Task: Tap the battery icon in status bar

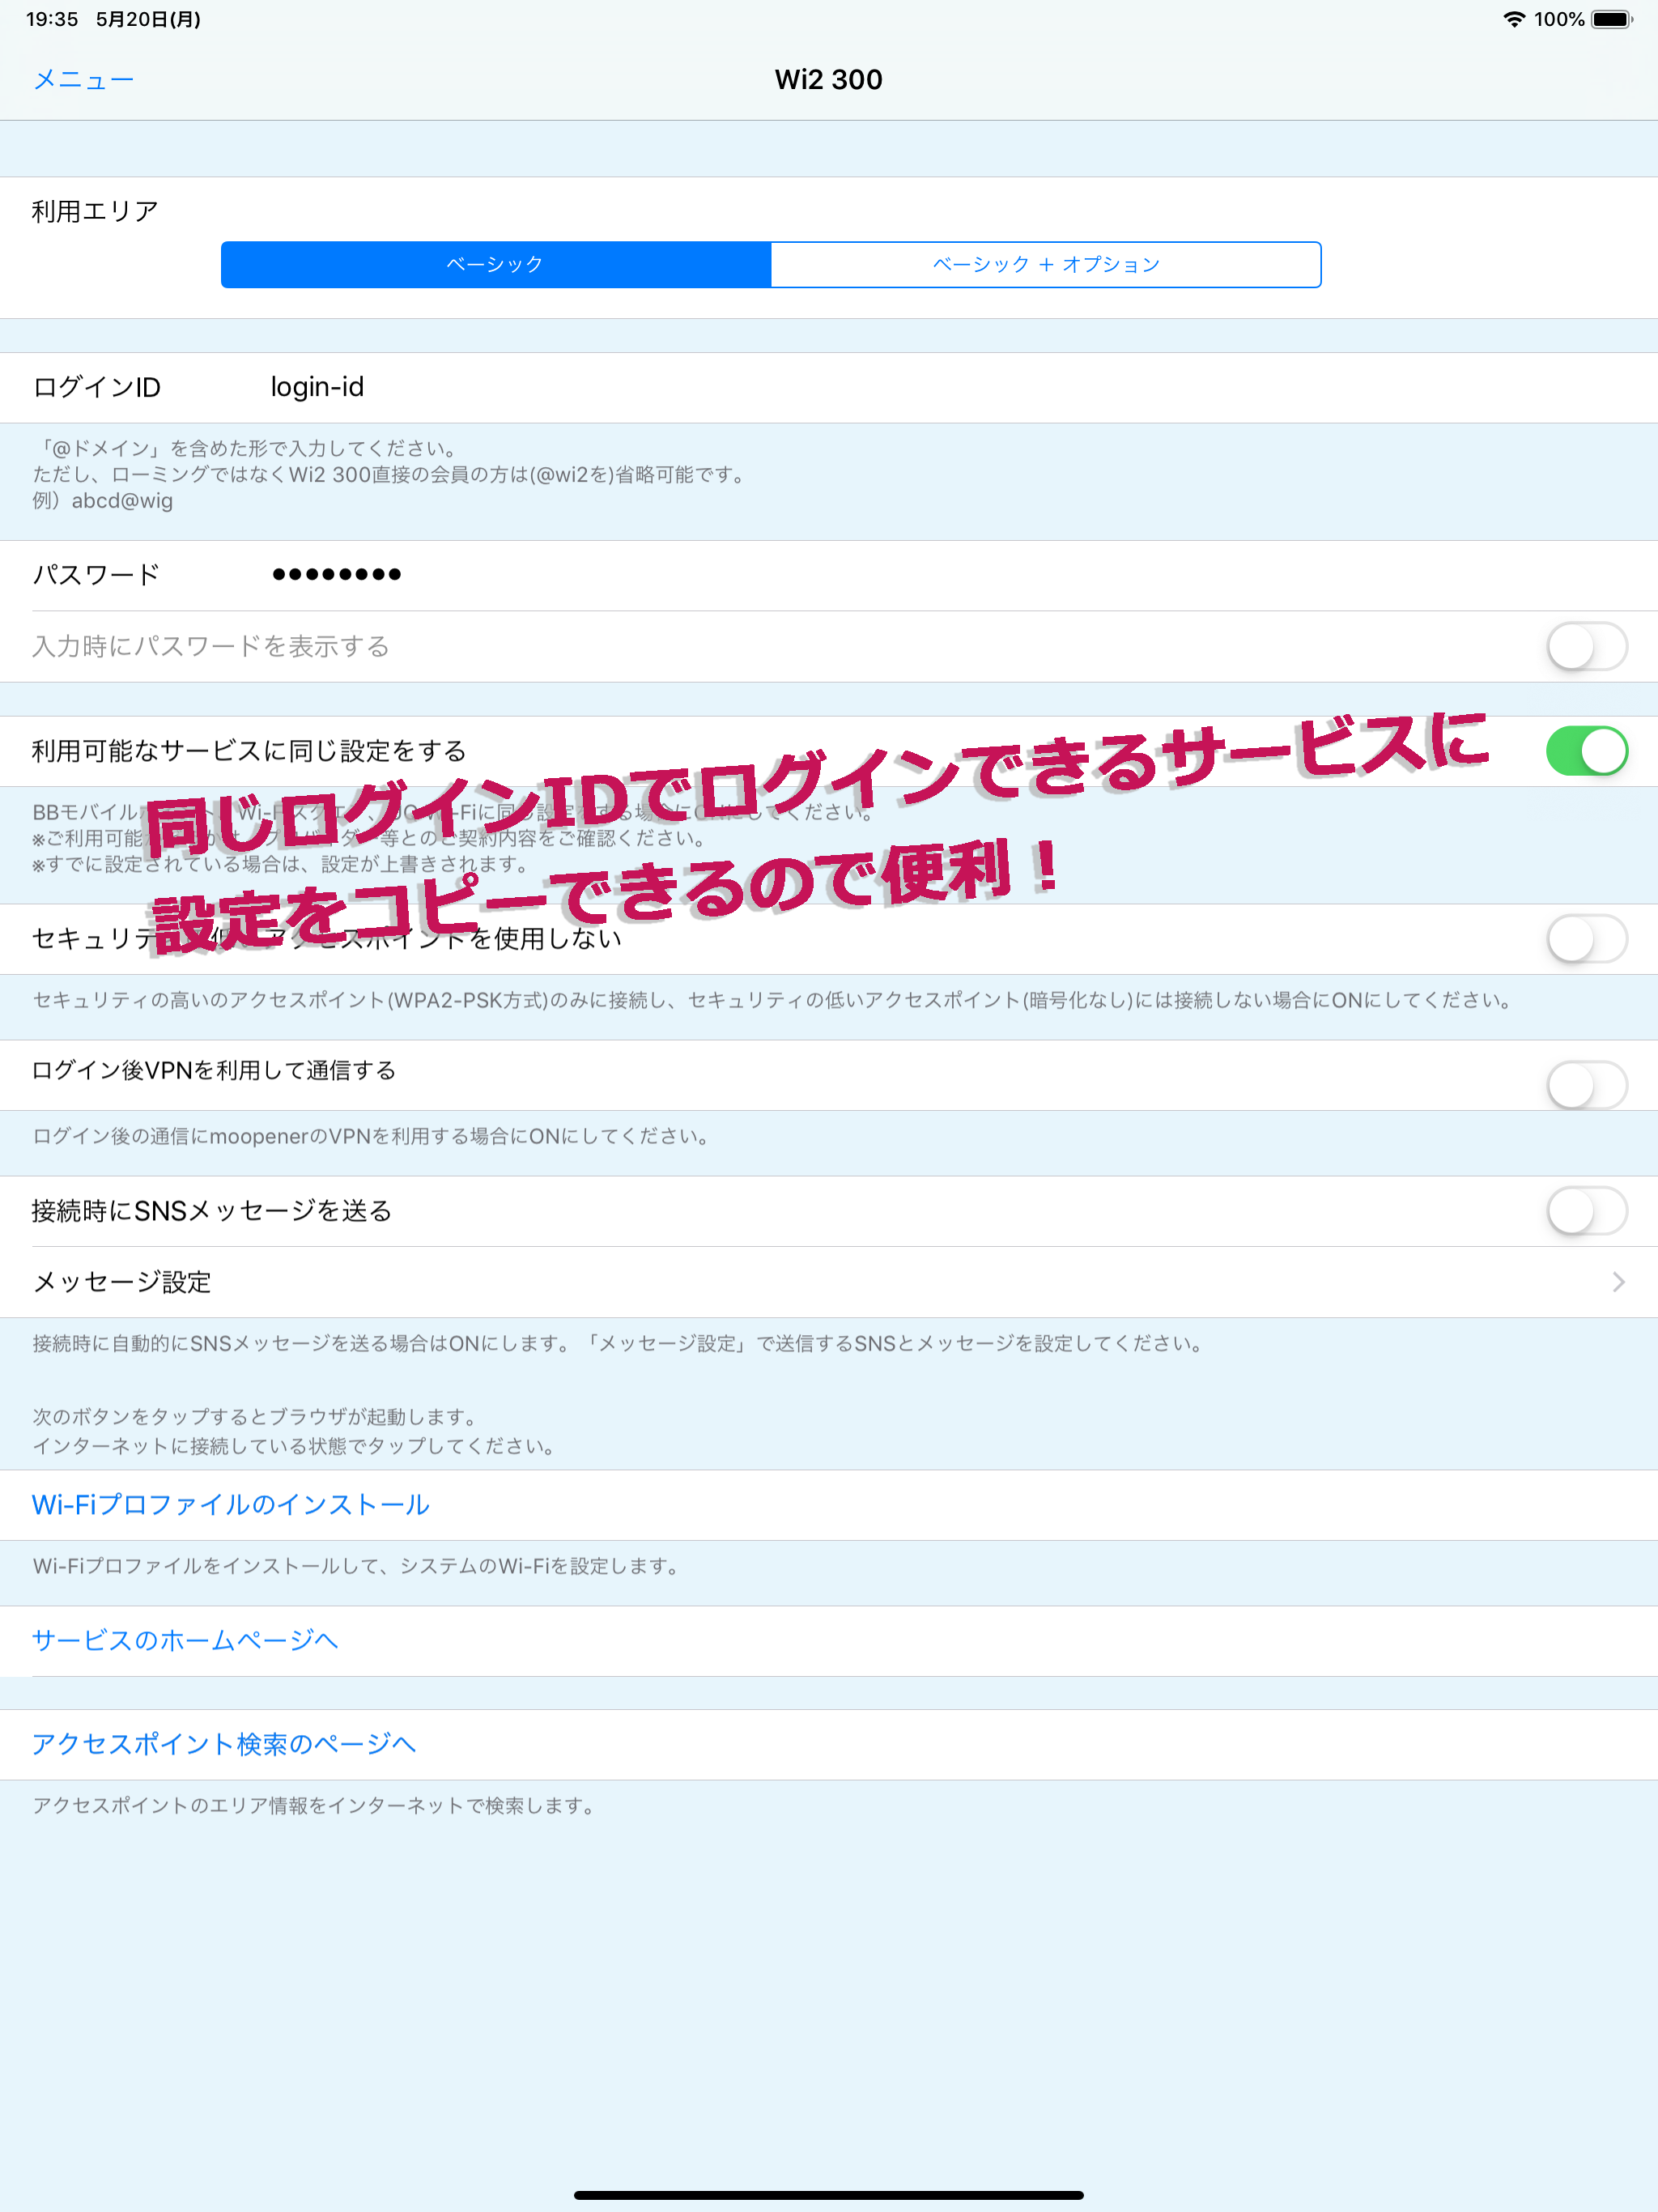Action: click(1612, 19)
